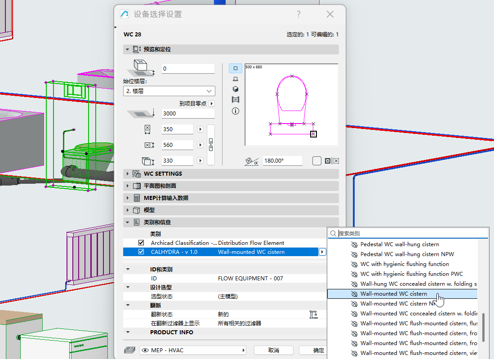Click the 取消 cancel button

pos(273,350)
